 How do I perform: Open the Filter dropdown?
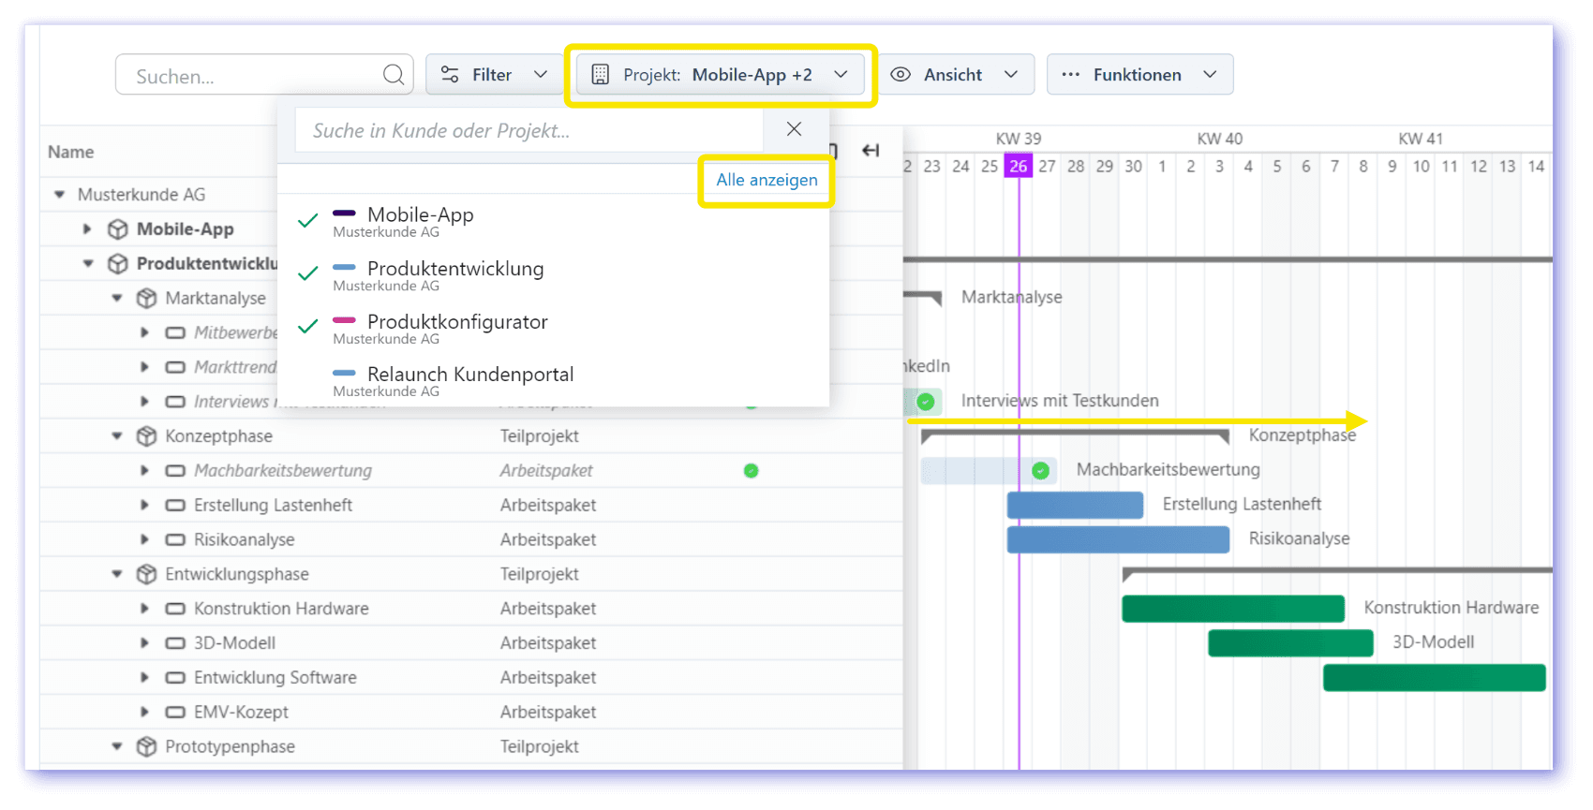tap(494, 75)
